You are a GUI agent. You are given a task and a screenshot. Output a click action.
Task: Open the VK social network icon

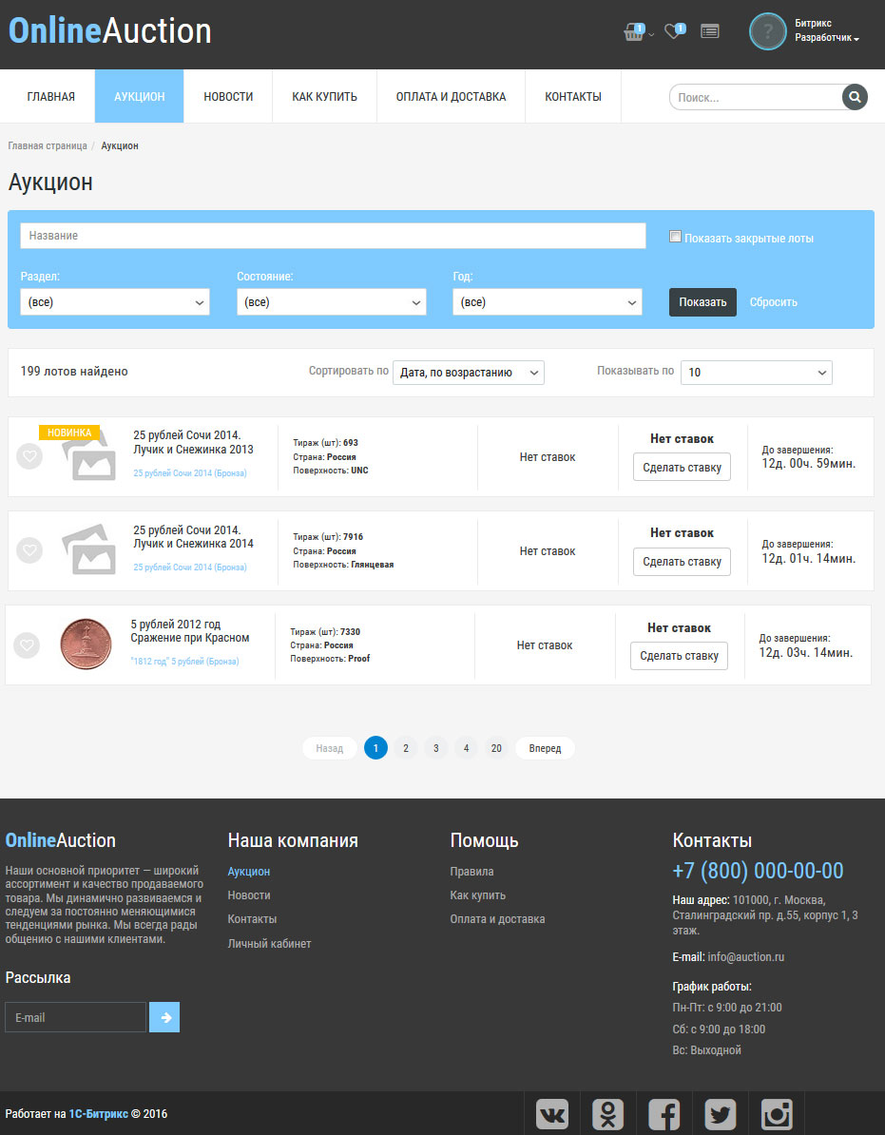tap(551, 1114)
